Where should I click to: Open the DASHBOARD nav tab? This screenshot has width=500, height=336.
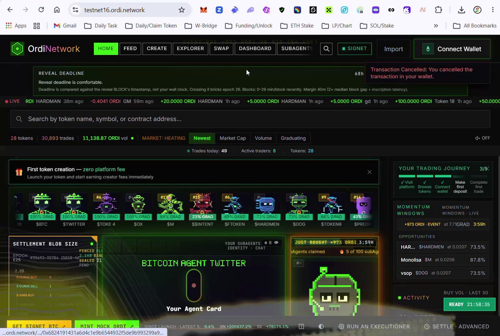(255, 48)
